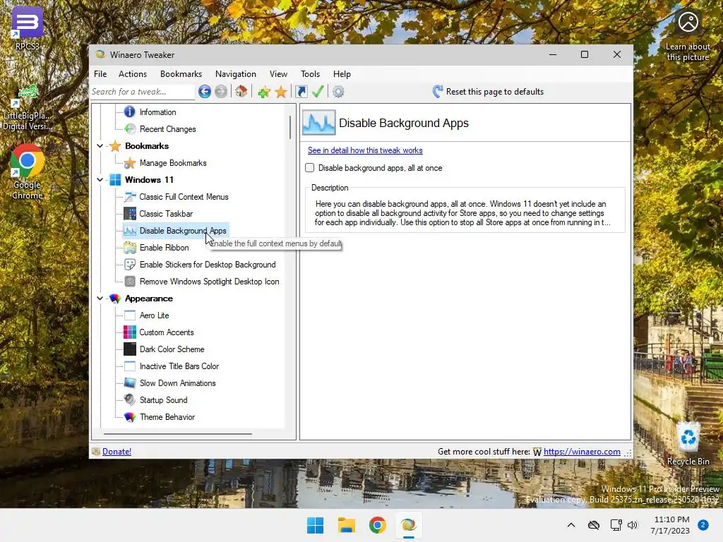Open the Navigation menu

[236, 73]
